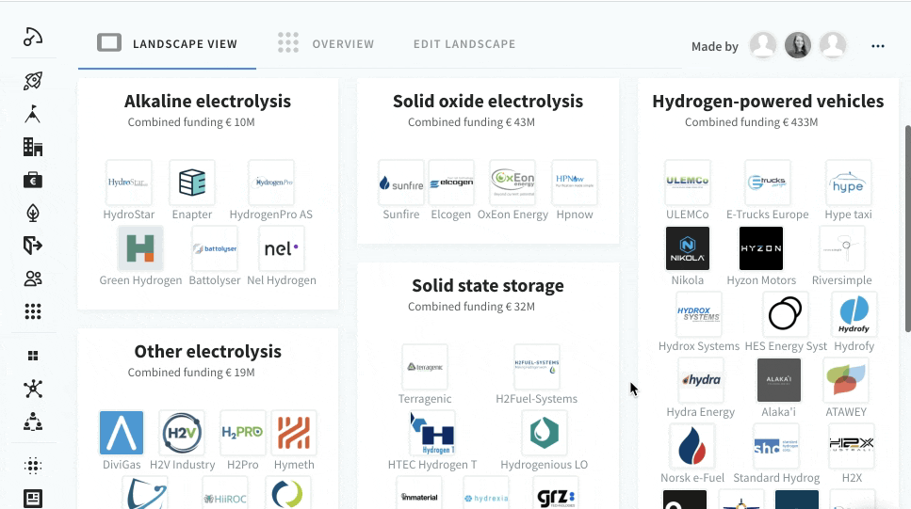The height and width of the screenshot is (509, 911).
Task: Open OxEon Energy logo
Action: 512,183
